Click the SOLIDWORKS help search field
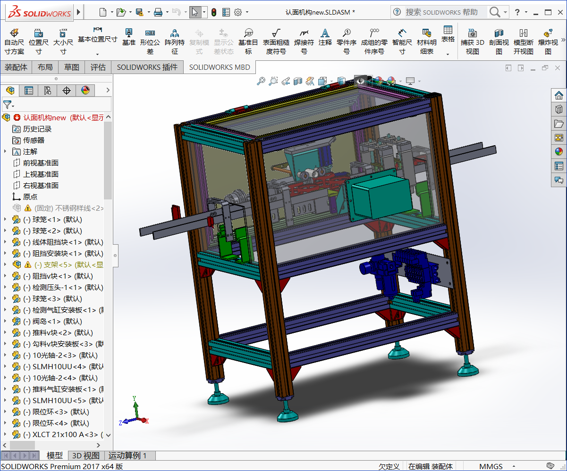The image size is (567, 471). point(445,12)
